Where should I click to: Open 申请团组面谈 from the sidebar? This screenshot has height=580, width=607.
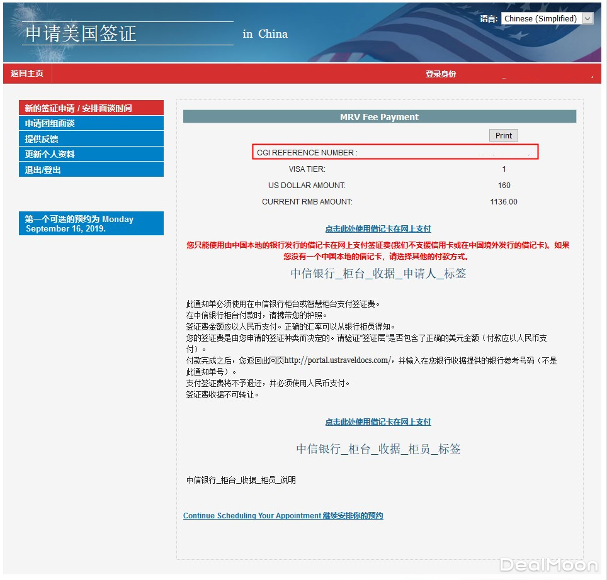point(91,123)
